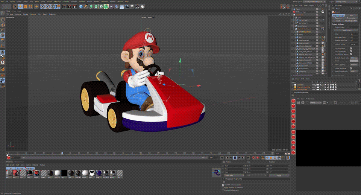Click the Apply button in coordinates
The height and width of the screenshot is (195, 361).
click(279, 175)
